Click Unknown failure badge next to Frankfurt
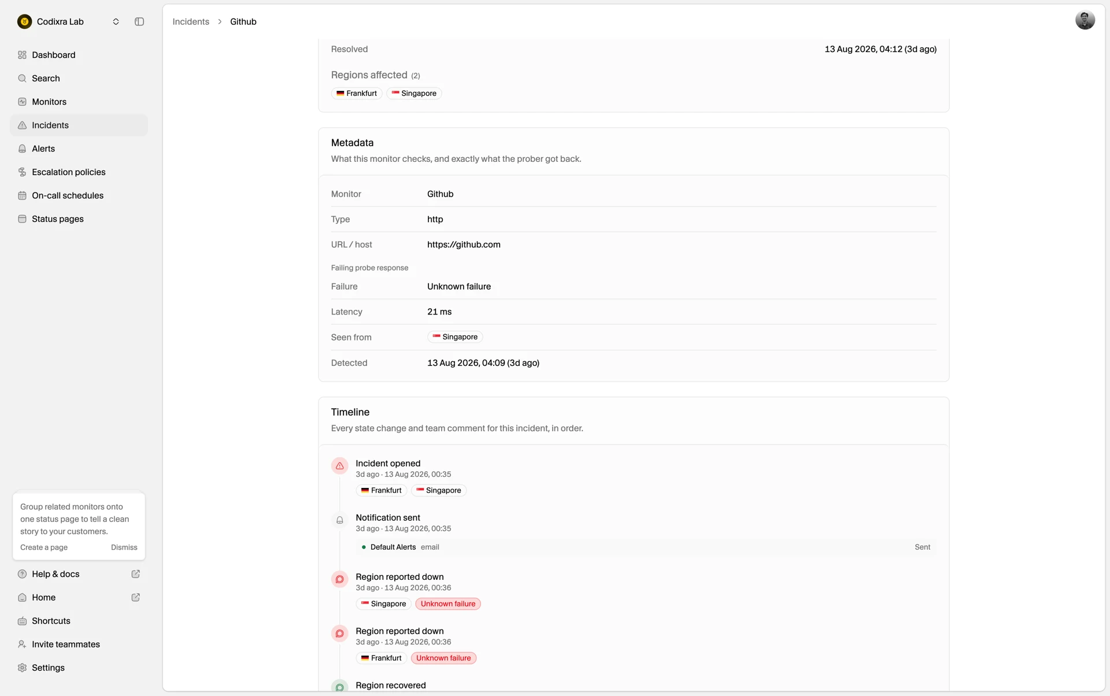The image size is (1110, 696). (x=443, y=658)
